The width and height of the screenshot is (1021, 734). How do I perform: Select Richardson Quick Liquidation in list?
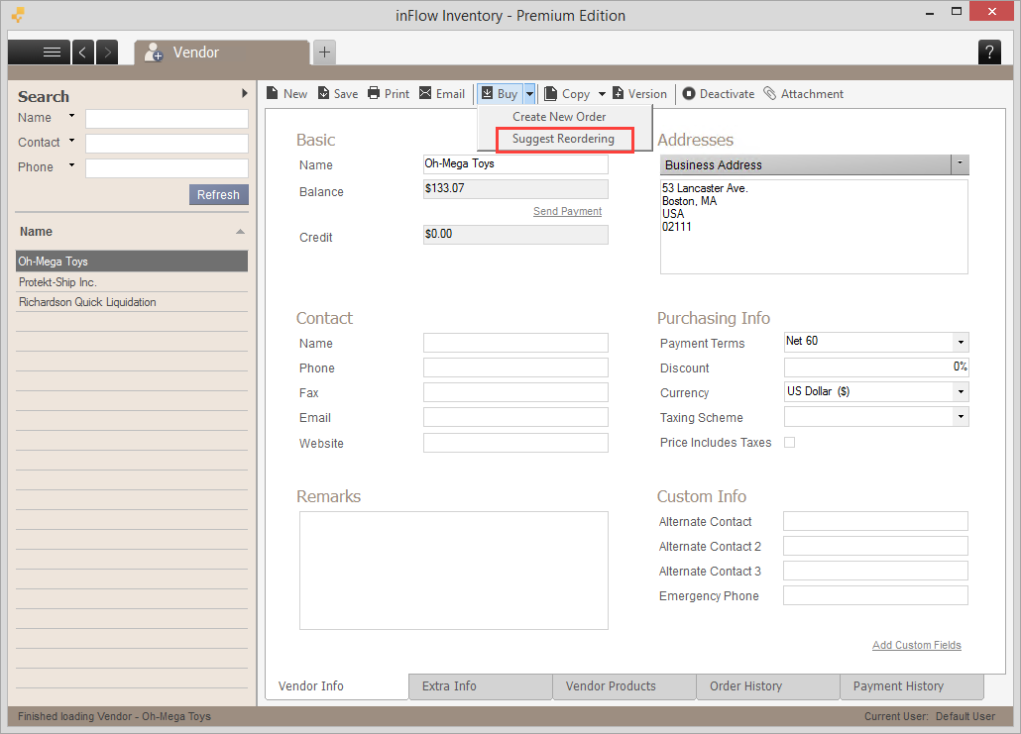pyautogui.click(x=132, y=302)
